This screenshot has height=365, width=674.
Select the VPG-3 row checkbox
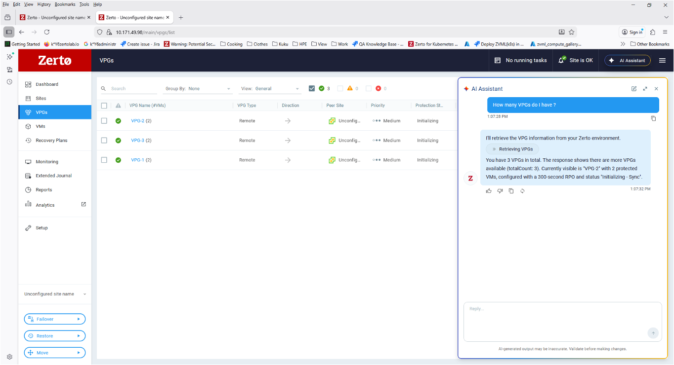click(104, 141)
